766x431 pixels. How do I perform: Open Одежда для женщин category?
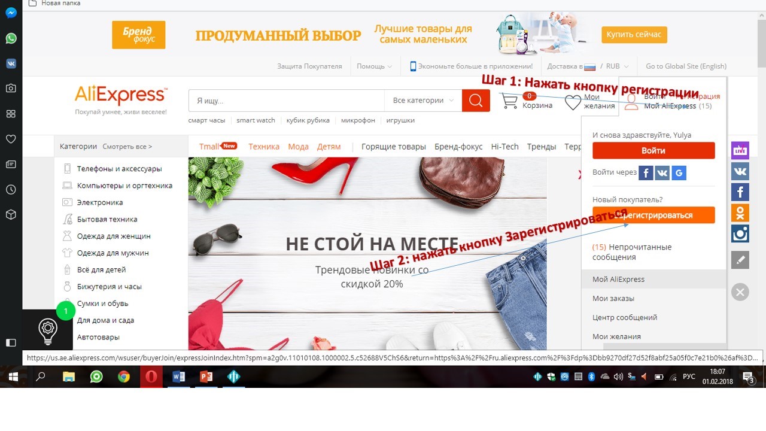[114, 236]
